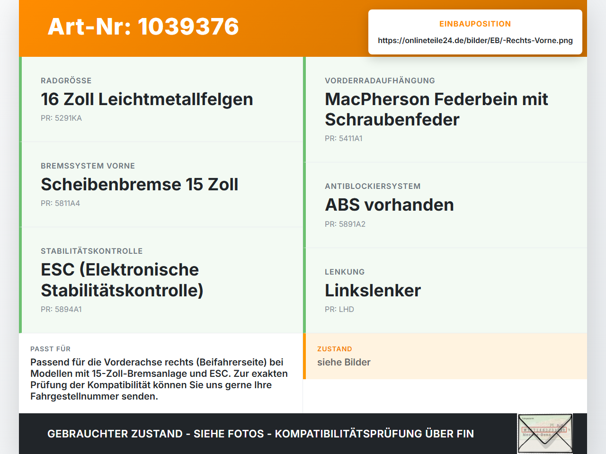Image resolution: width=606 pixels, height=454 pixels.
Task: Click the PR: LHD code
Action: pyautogui.click(x=339, y=309)
